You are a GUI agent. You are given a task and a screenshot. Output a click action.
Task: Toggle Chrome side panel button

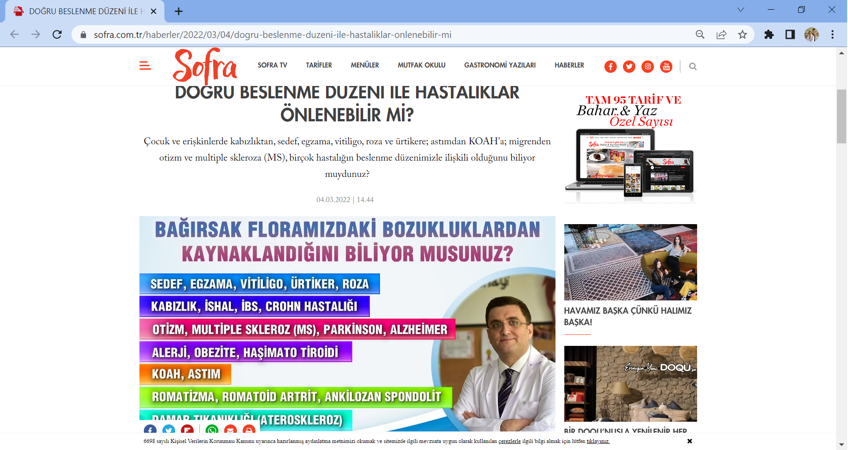click(790, 34)
